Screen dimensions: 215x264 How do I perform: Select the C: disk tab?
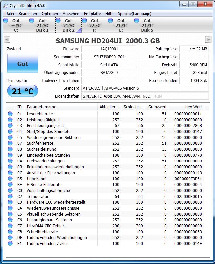point(16,25)
